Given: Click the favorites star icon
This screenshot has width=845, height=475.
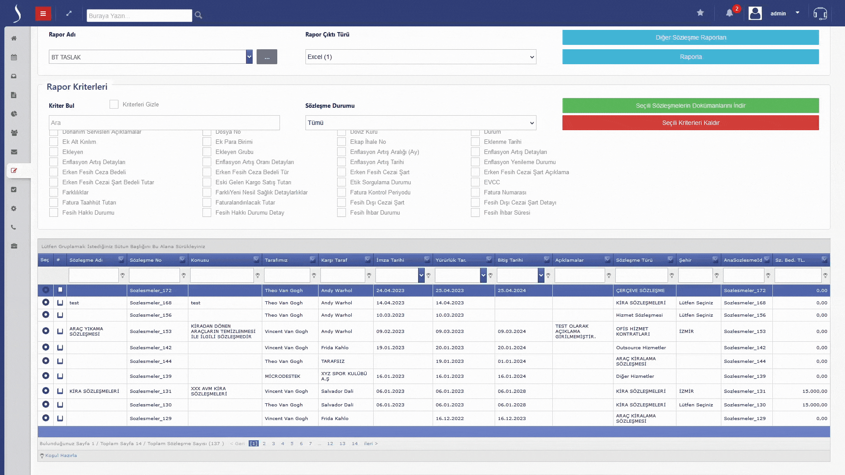Looking at the screenshot, I should pos(700,13).
